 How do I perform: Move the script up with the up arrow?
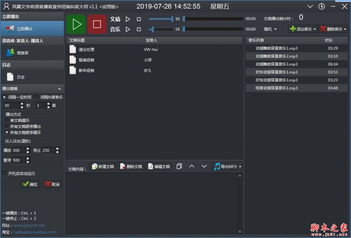coord(192,166)
